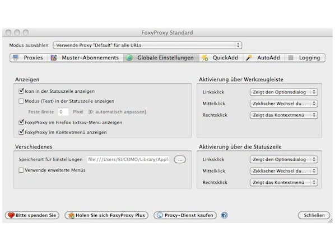Click the "Anzeigen" section heading
Image resolution: width=335 pixels, height=251 pixels.
tap(27, 79)
